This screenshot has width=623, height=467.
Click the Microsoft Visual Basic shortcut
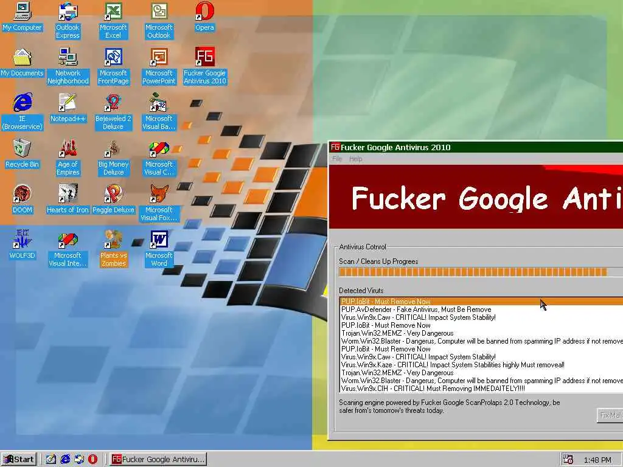click(159, 112)
